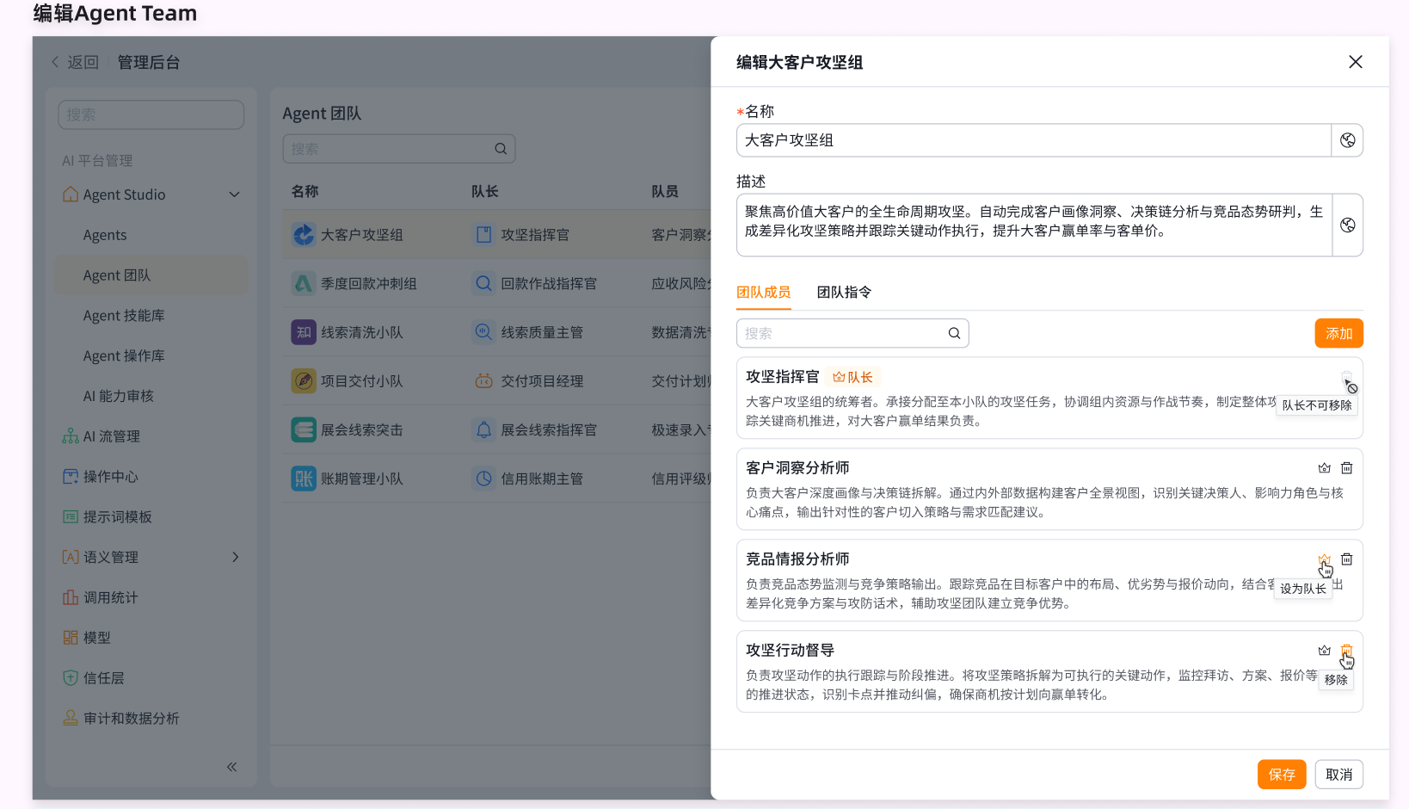Click the 攻坚指挥官 leader icon in table
This screenshot has height=809, width=1409.
pos(484,235)
